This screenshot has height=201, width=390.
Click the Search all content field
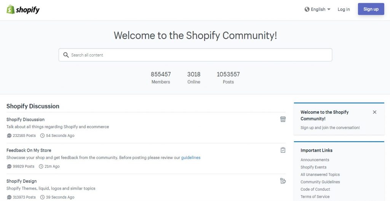(x=195, y=55)
